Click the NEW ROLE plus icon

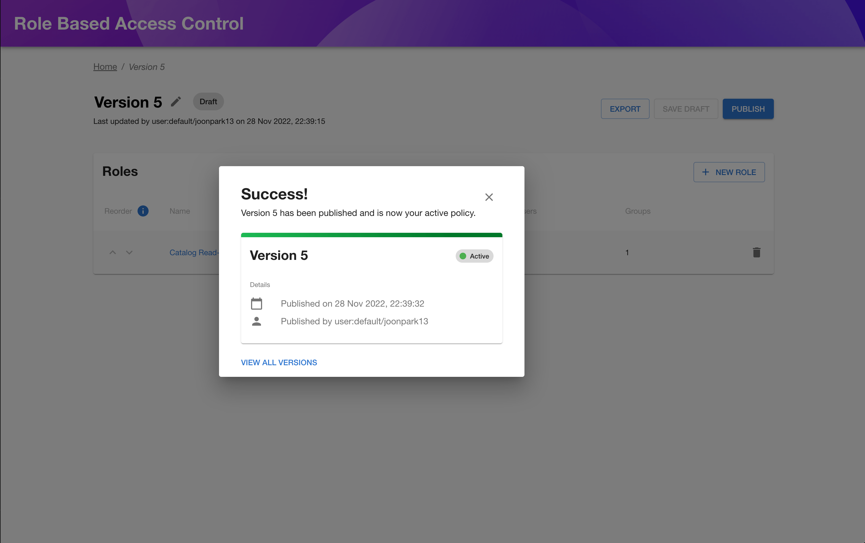point(705,172)
